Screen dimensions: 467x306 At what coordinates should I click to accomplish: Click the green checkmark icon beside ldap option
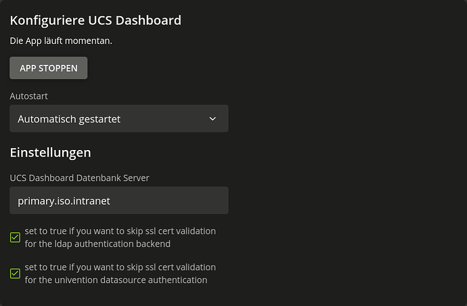click(15, 237)
